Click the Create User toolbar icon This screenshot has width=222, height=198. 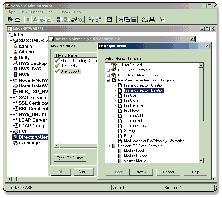[35, 20]
